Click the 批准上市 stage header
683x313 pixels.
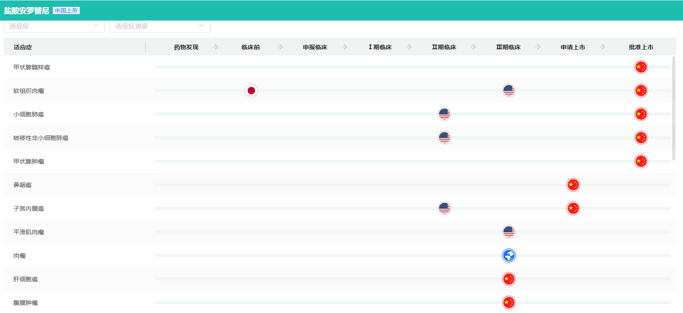click(x=641, y=47)
